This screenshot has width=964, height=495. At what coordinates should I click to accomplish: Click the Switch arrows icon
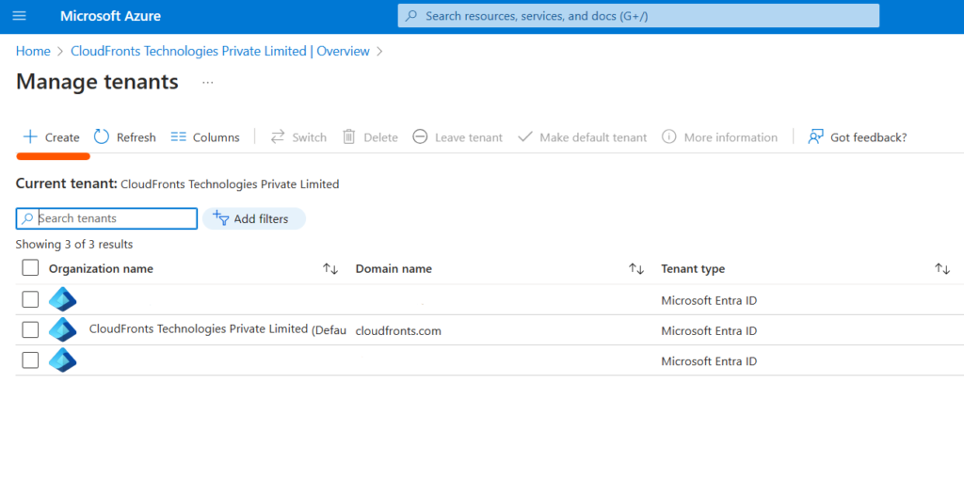[x=278, y=136]
